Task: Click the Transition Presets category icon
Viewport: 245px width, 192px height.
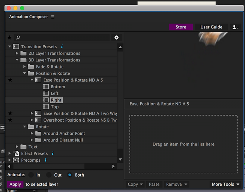Action: click(x=16, y=47)
